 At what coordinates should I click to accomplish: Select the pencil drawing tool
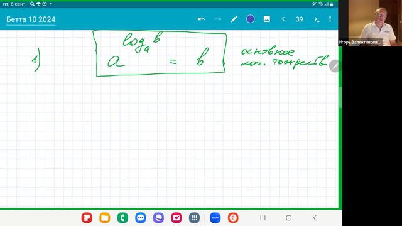point(234,19)
